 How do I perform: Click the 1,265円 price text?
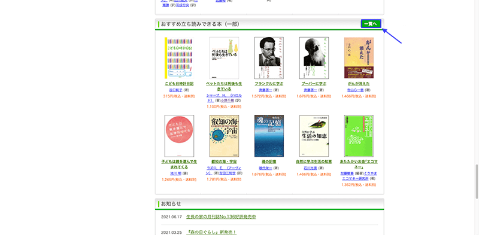(x=179, y=180)
